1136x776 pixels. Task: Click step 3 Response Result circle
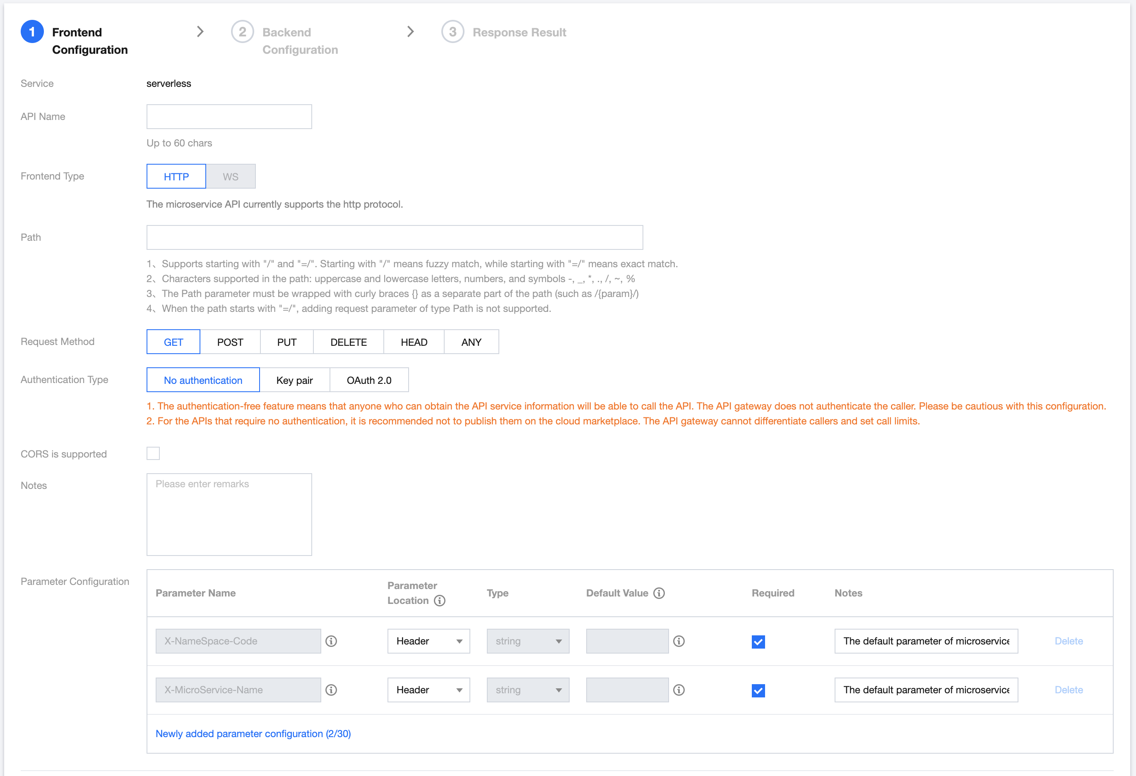pos(452,32)
